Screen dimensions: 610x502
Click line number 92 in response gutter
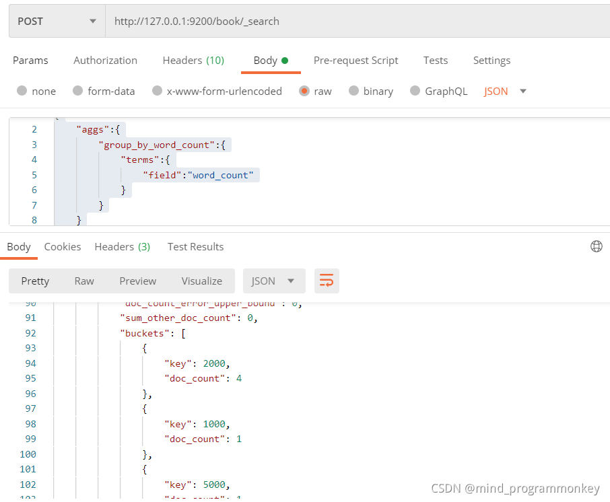tap(30, 333)
